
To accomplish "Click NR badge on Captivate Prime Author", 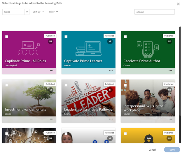I will (x=169, y=41).
